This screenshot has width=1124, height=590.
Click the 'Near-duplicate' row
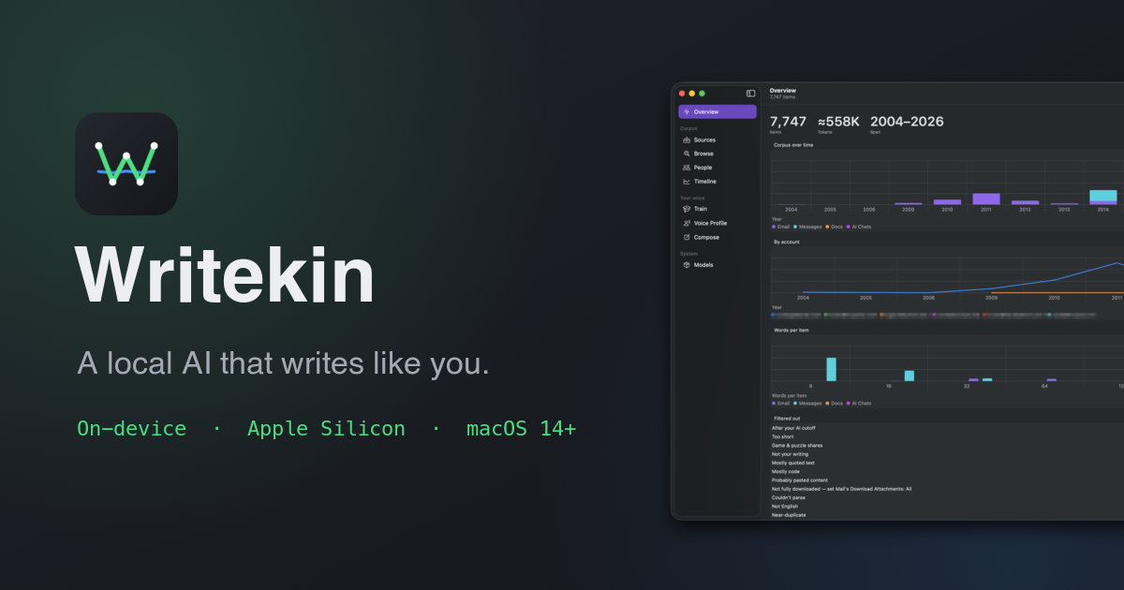(x=789, y=515)
